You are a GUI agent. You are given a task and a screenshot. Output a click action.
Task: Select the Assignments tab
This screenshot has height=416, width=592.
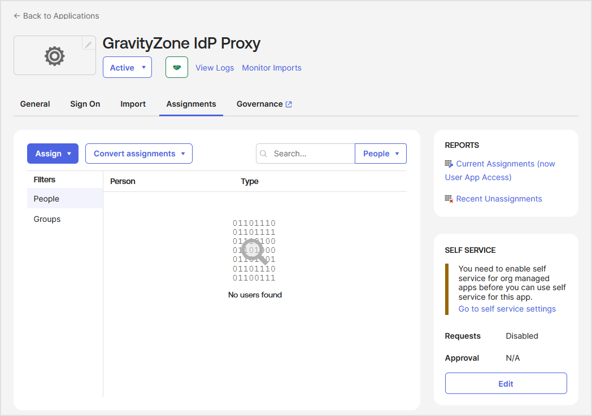[191, 104]
